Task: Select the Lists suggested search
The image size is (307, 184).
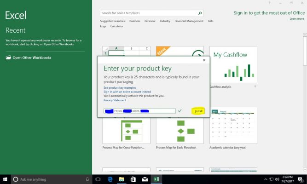Action: (x=210, y=21)
